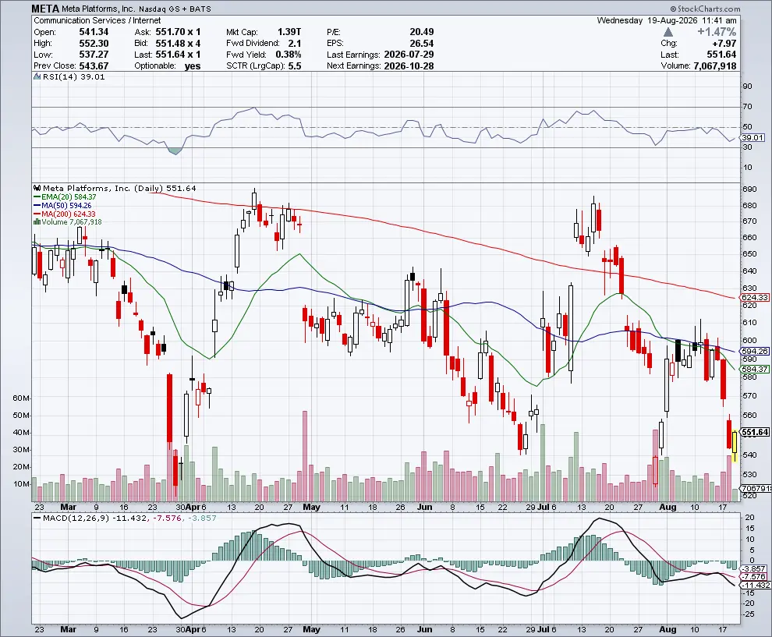Click the Fwd Yield value 0.38%
This screenshot has height=637, width=772.
[x=288, y=54]
